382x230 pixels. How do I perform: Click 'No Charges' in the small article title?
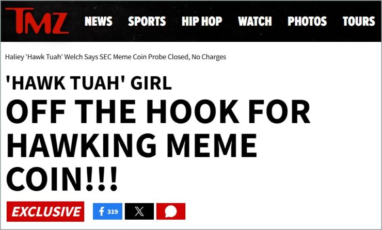coord(209,57)
